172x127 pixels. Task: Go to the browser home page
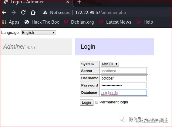pyautogui.click(x=33, y=12)
